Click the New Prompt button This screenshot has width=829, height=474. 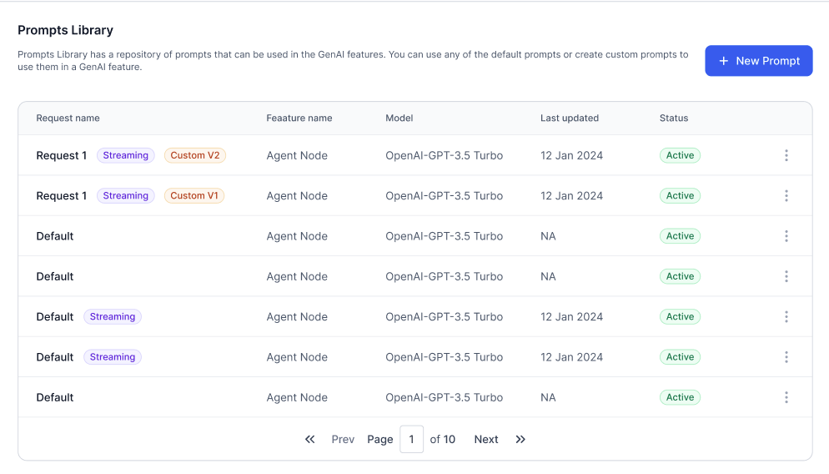758,61
